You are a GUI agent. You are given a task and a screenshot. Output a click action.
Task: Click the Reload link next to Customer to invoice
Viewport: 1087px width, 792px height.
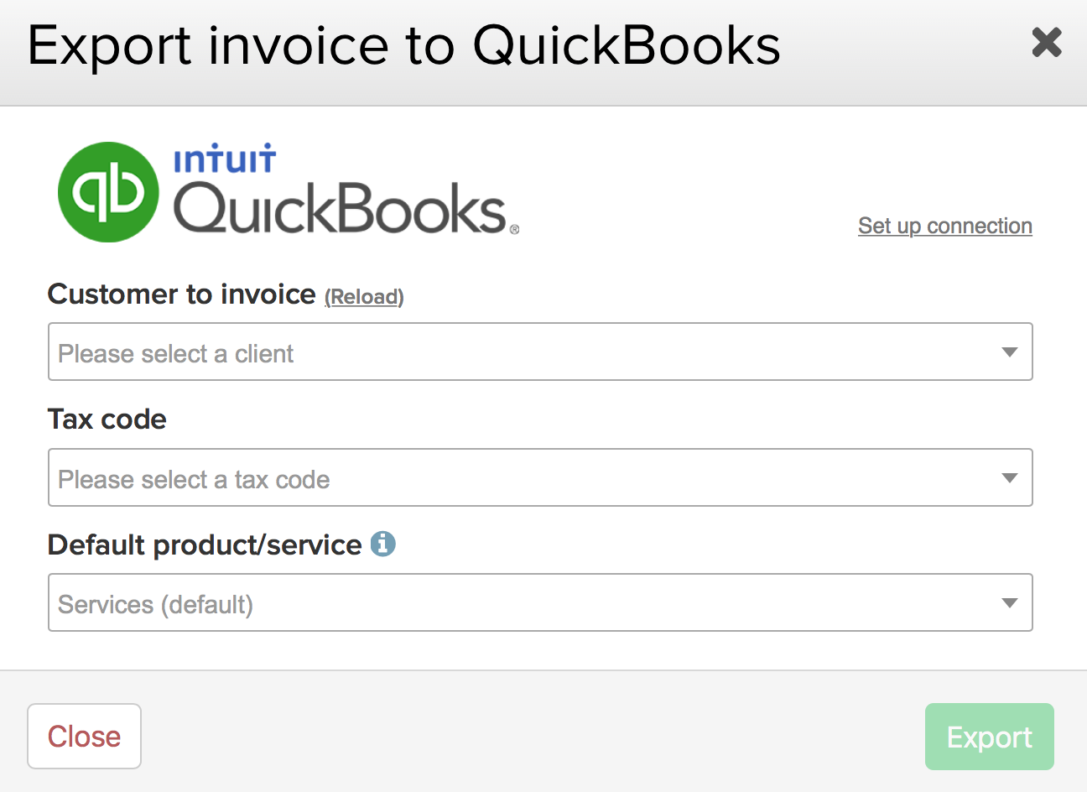(x=364, y=297)
